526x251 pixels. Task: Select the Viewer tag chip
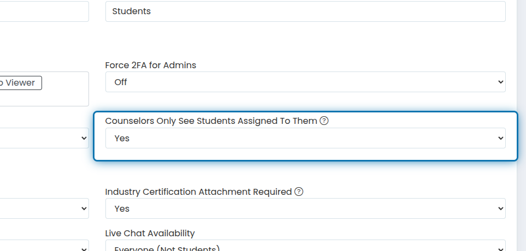coord(20,83)
